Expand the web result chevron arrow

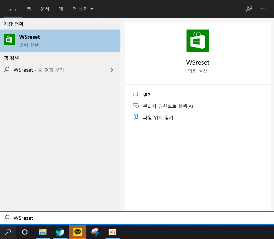coord(112,70)
